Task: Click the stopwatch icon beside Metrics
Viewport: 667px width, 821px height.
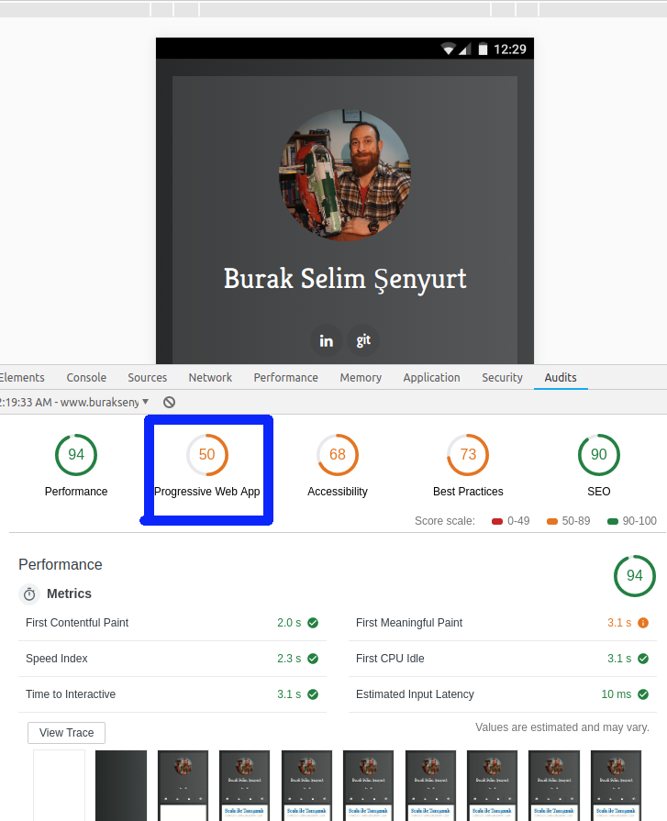Action: click(29, 594)
